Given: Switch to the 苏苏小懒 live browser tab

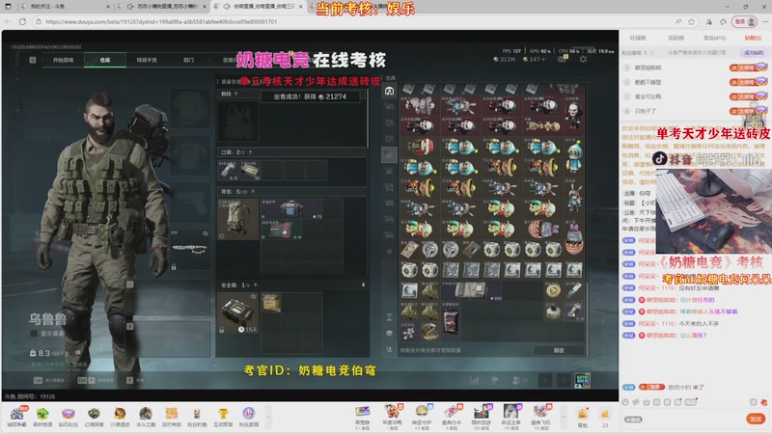Looking at the screenshot, I should coord(162,7).
